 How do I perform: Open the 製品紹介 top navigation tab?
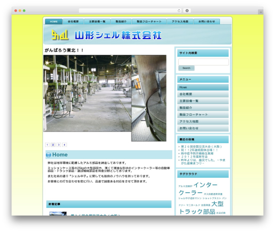[x=121, y=21]
